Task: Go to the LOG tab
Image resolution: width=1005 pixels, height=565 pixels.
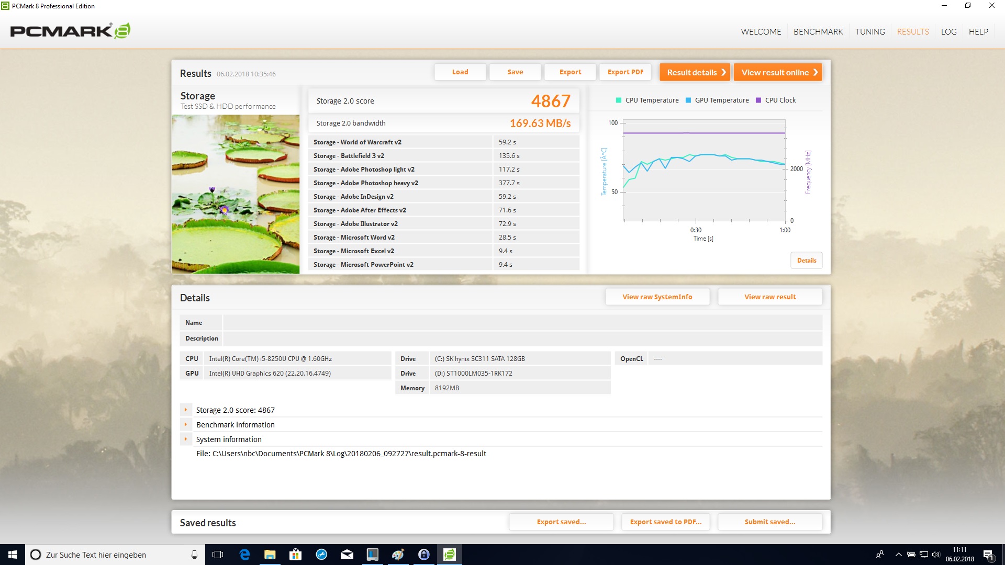Action: coord(948,31)
